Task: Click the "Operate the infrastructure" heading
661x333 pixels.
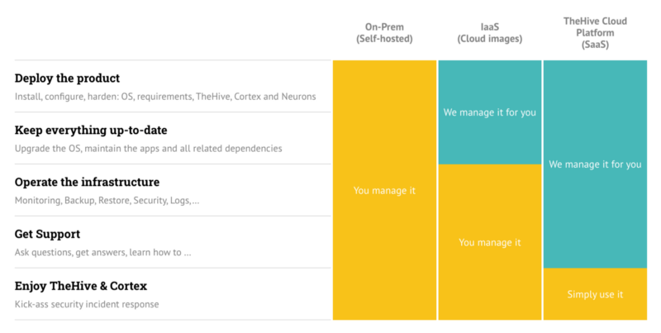Action: coord(87,182)
